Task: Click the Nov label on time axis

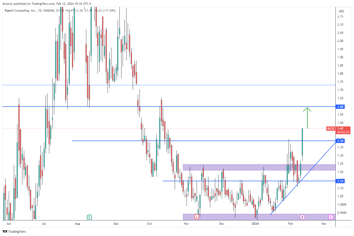Action: 186,224
